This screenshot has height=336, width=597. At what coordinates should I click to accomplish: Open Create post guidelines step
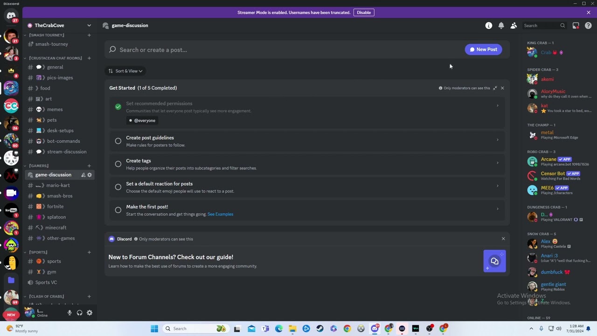307,141
